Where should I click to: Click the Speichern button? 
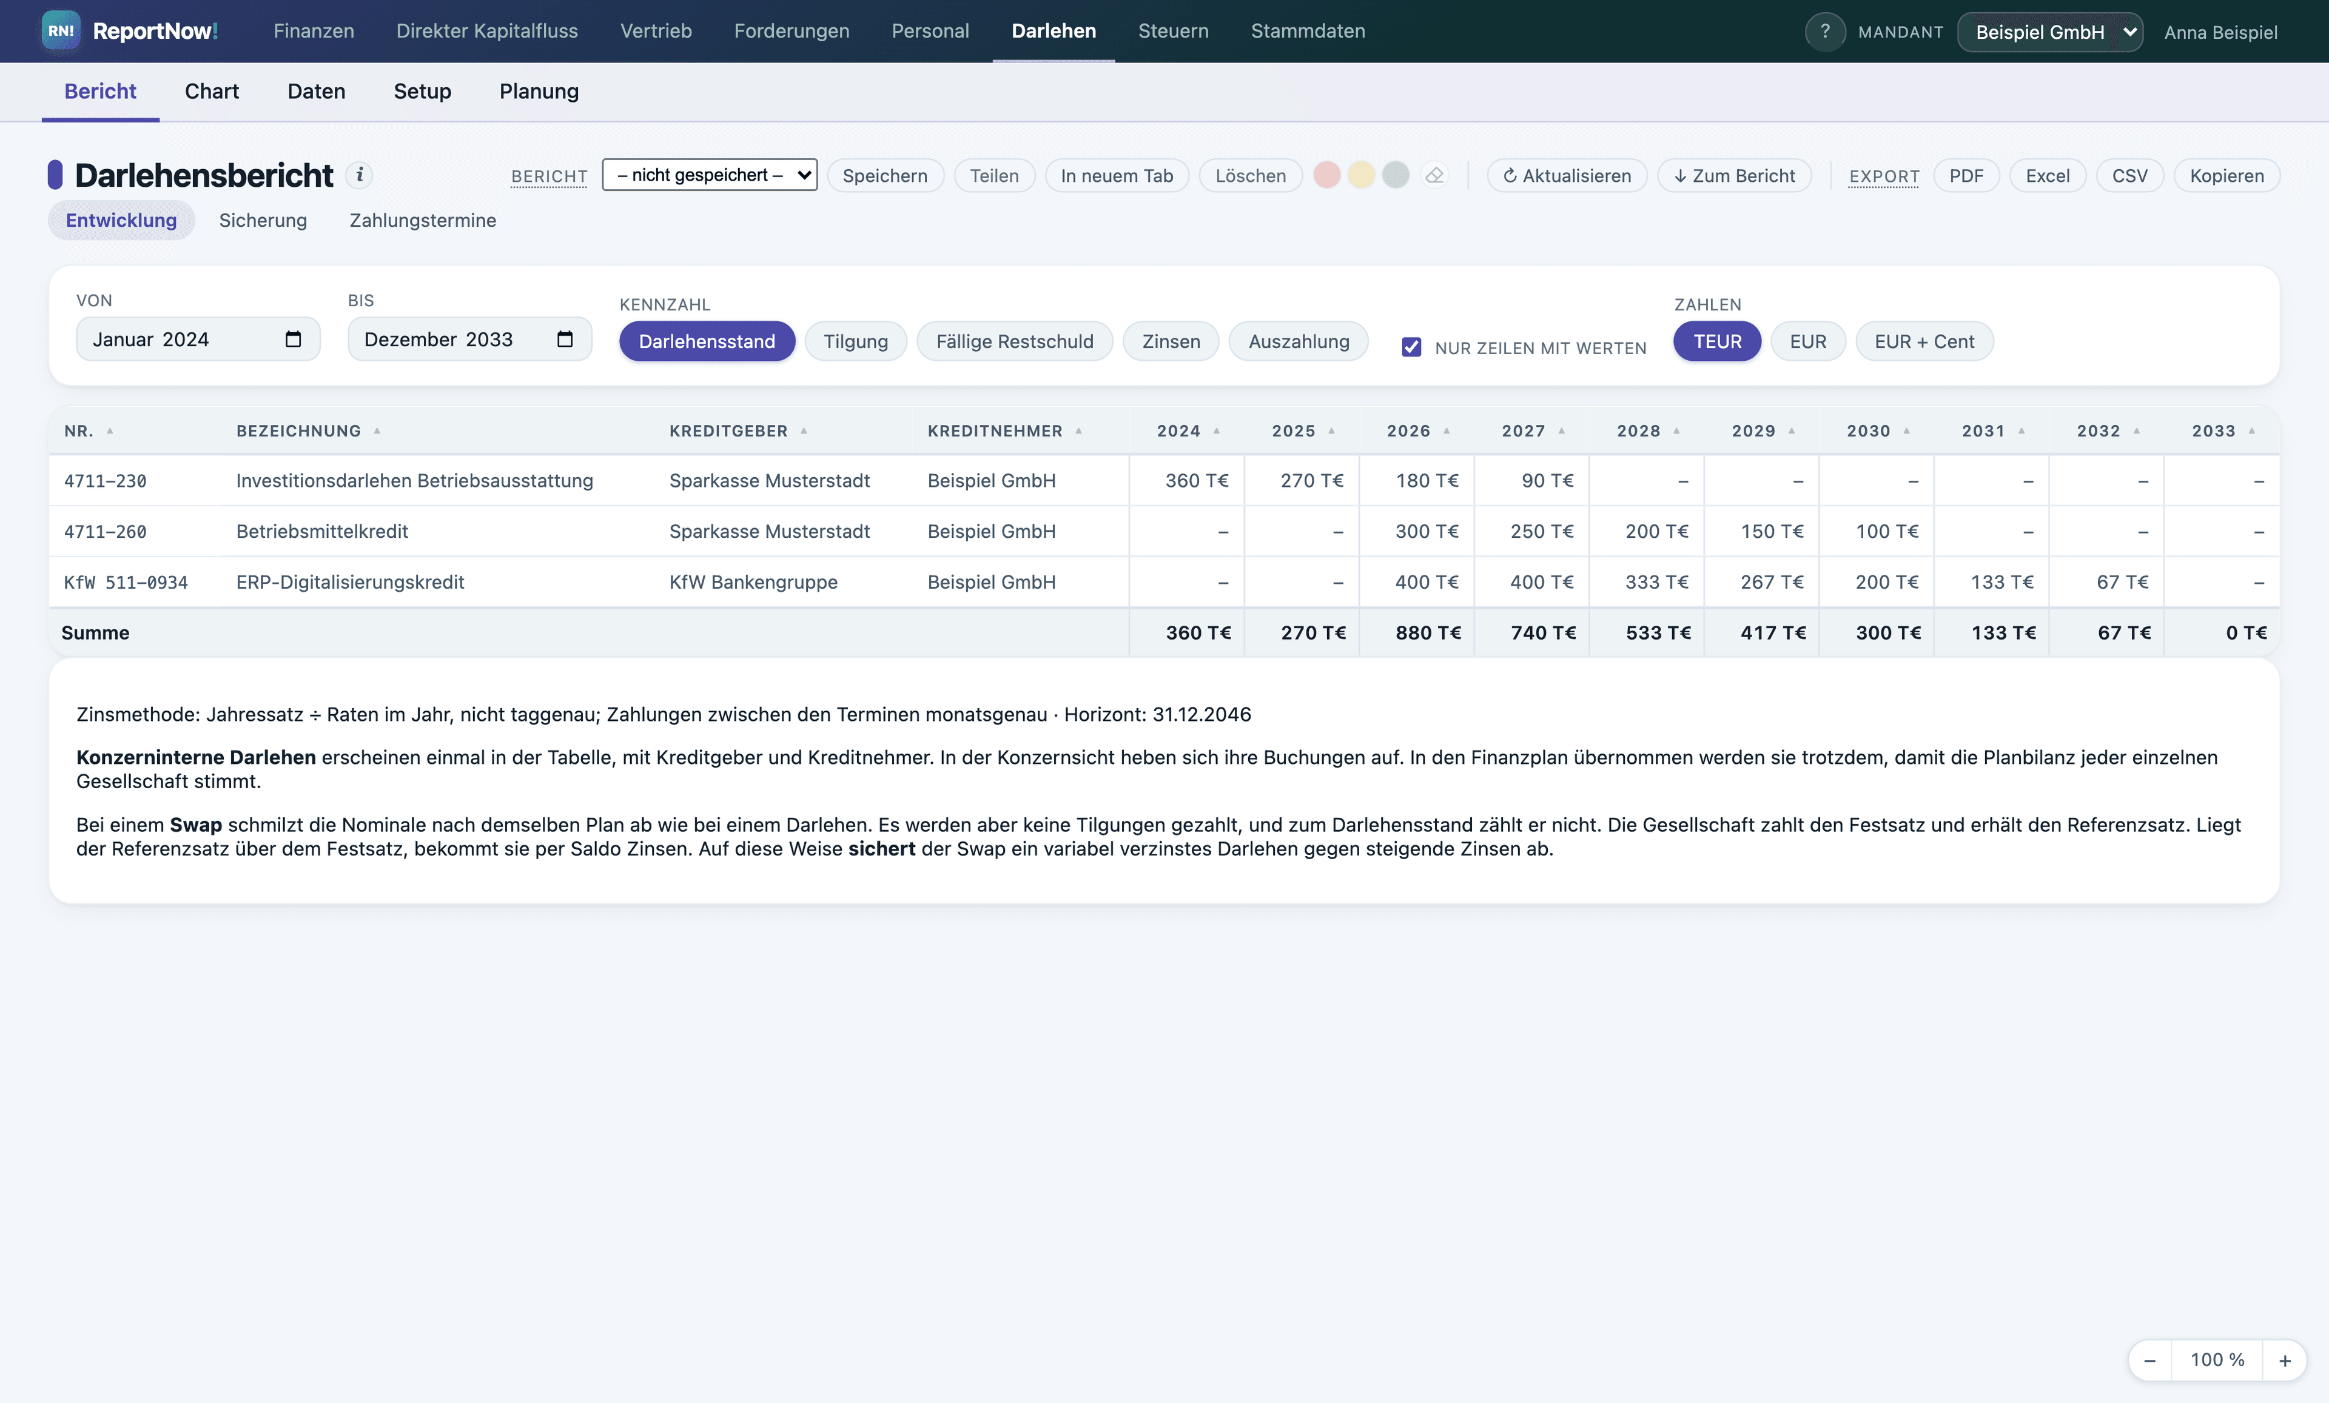(x=885, y=176)
